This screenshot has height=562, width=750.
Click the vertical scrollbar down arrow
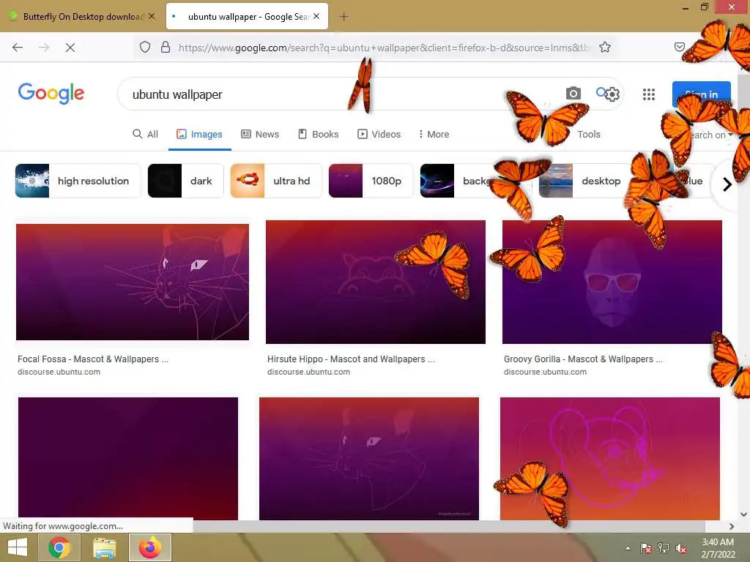point(744,514)
